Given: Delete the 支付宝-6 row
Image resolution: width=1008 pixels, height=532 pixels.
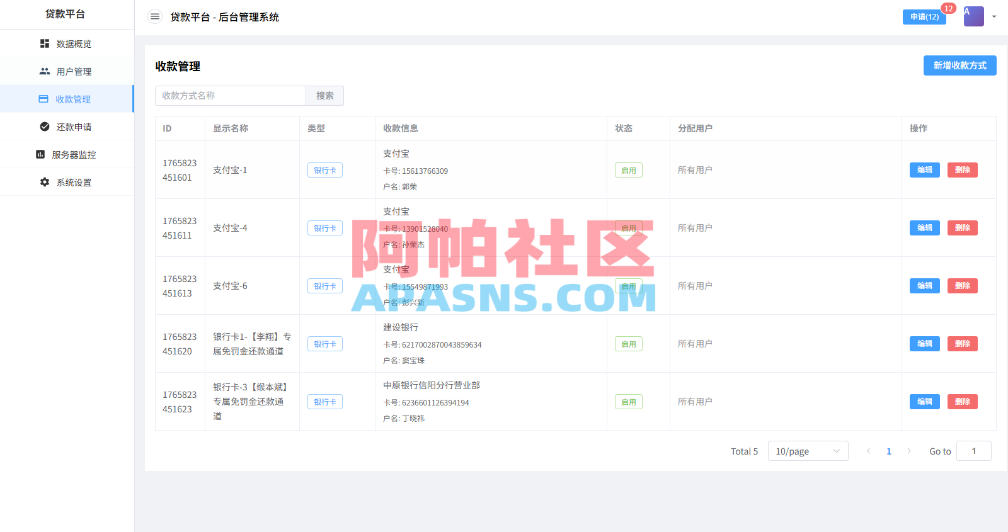Looking at the screenshot, I should (963, 286).
